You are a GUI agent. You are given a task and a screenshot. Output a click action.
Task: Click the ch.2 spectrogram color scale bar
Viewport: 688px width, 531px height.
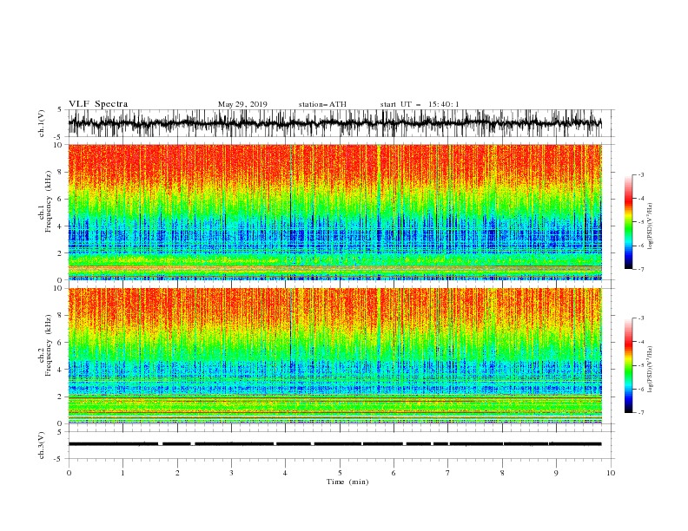[x=628, y=365]
